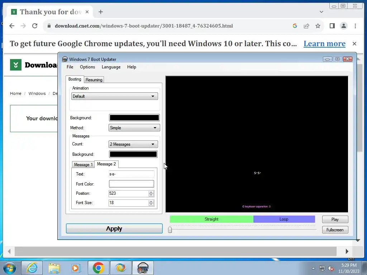Open Chrome profile avatar
367x275 pixels.
[x=344, y=26]
